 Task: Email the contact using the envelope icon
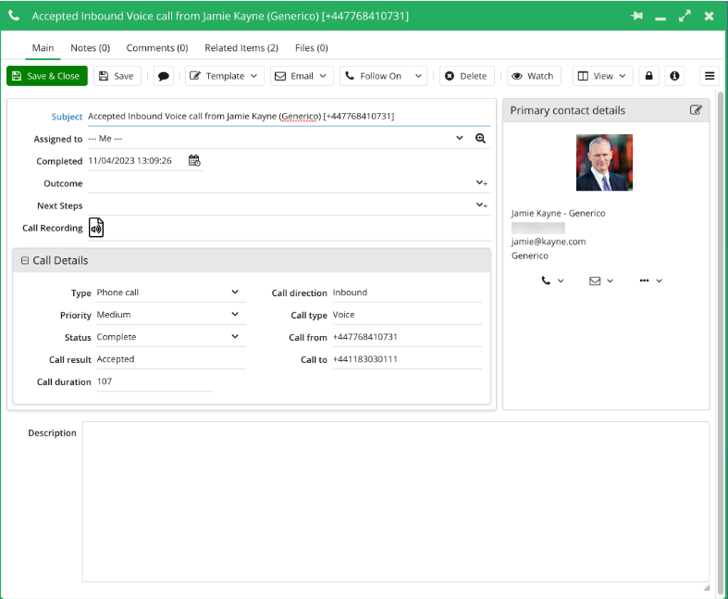point(595,281)
